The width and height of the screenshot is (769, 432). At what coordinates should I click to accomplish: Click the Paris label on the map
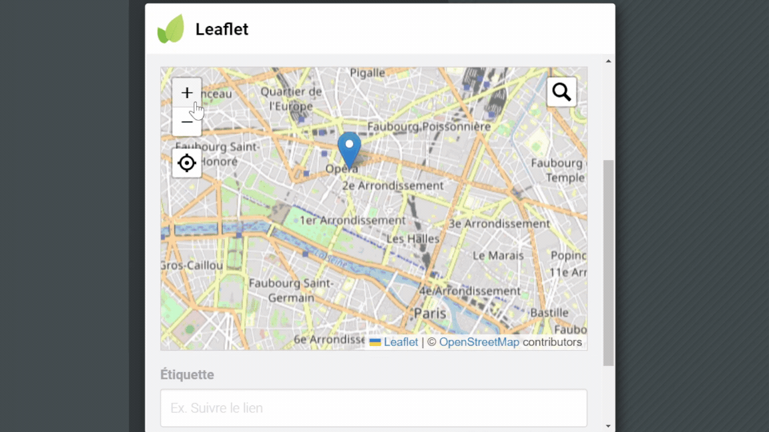click(430, 313)
